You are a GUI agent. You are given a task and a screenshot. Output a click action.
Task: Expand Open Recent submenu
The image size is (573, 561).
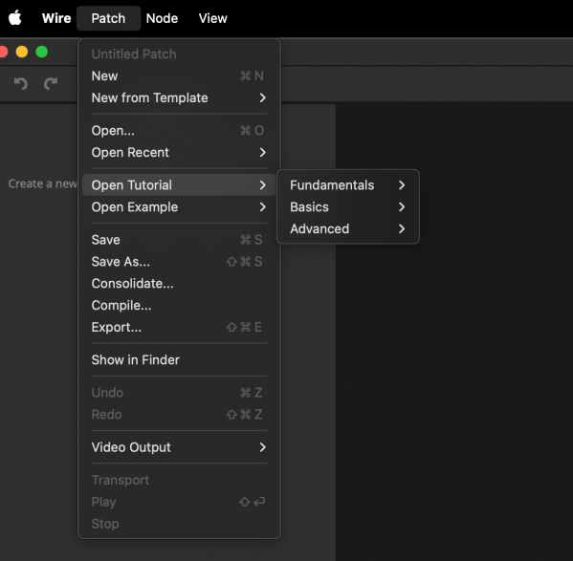179,152
